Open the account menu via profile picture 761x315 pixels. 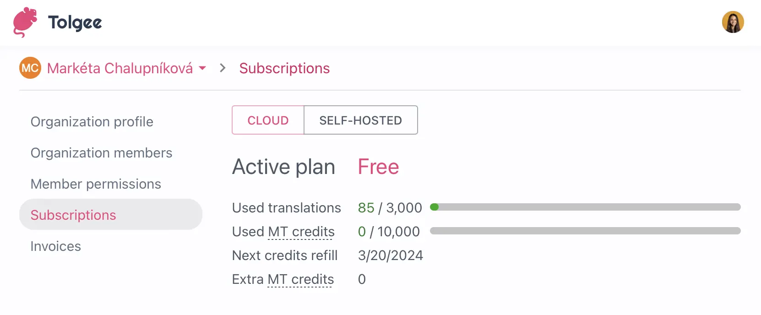pos(733,22)
